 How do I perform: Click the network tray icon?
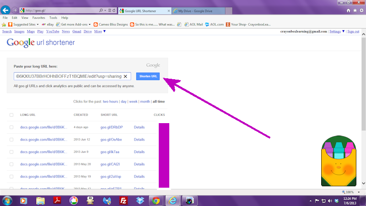point(323,201)
